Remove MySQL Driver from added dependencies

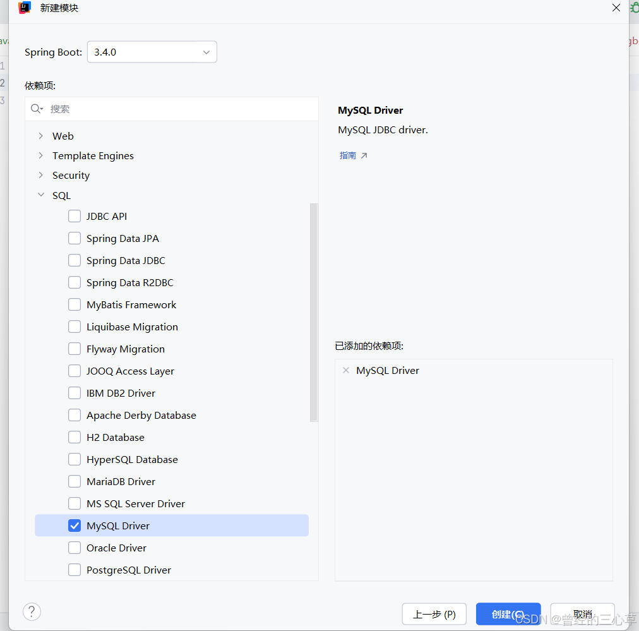[346, 370]
